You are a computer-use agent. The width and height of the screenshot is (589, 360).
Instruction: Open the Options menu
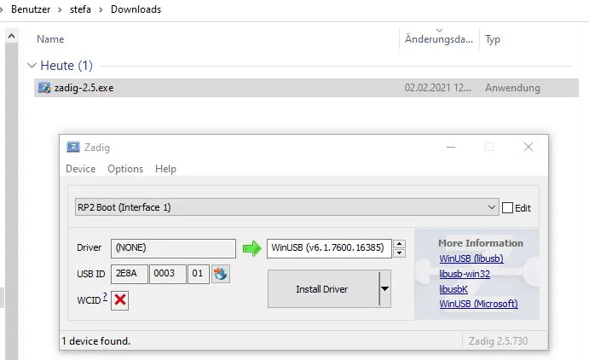(x=125, y=169)
